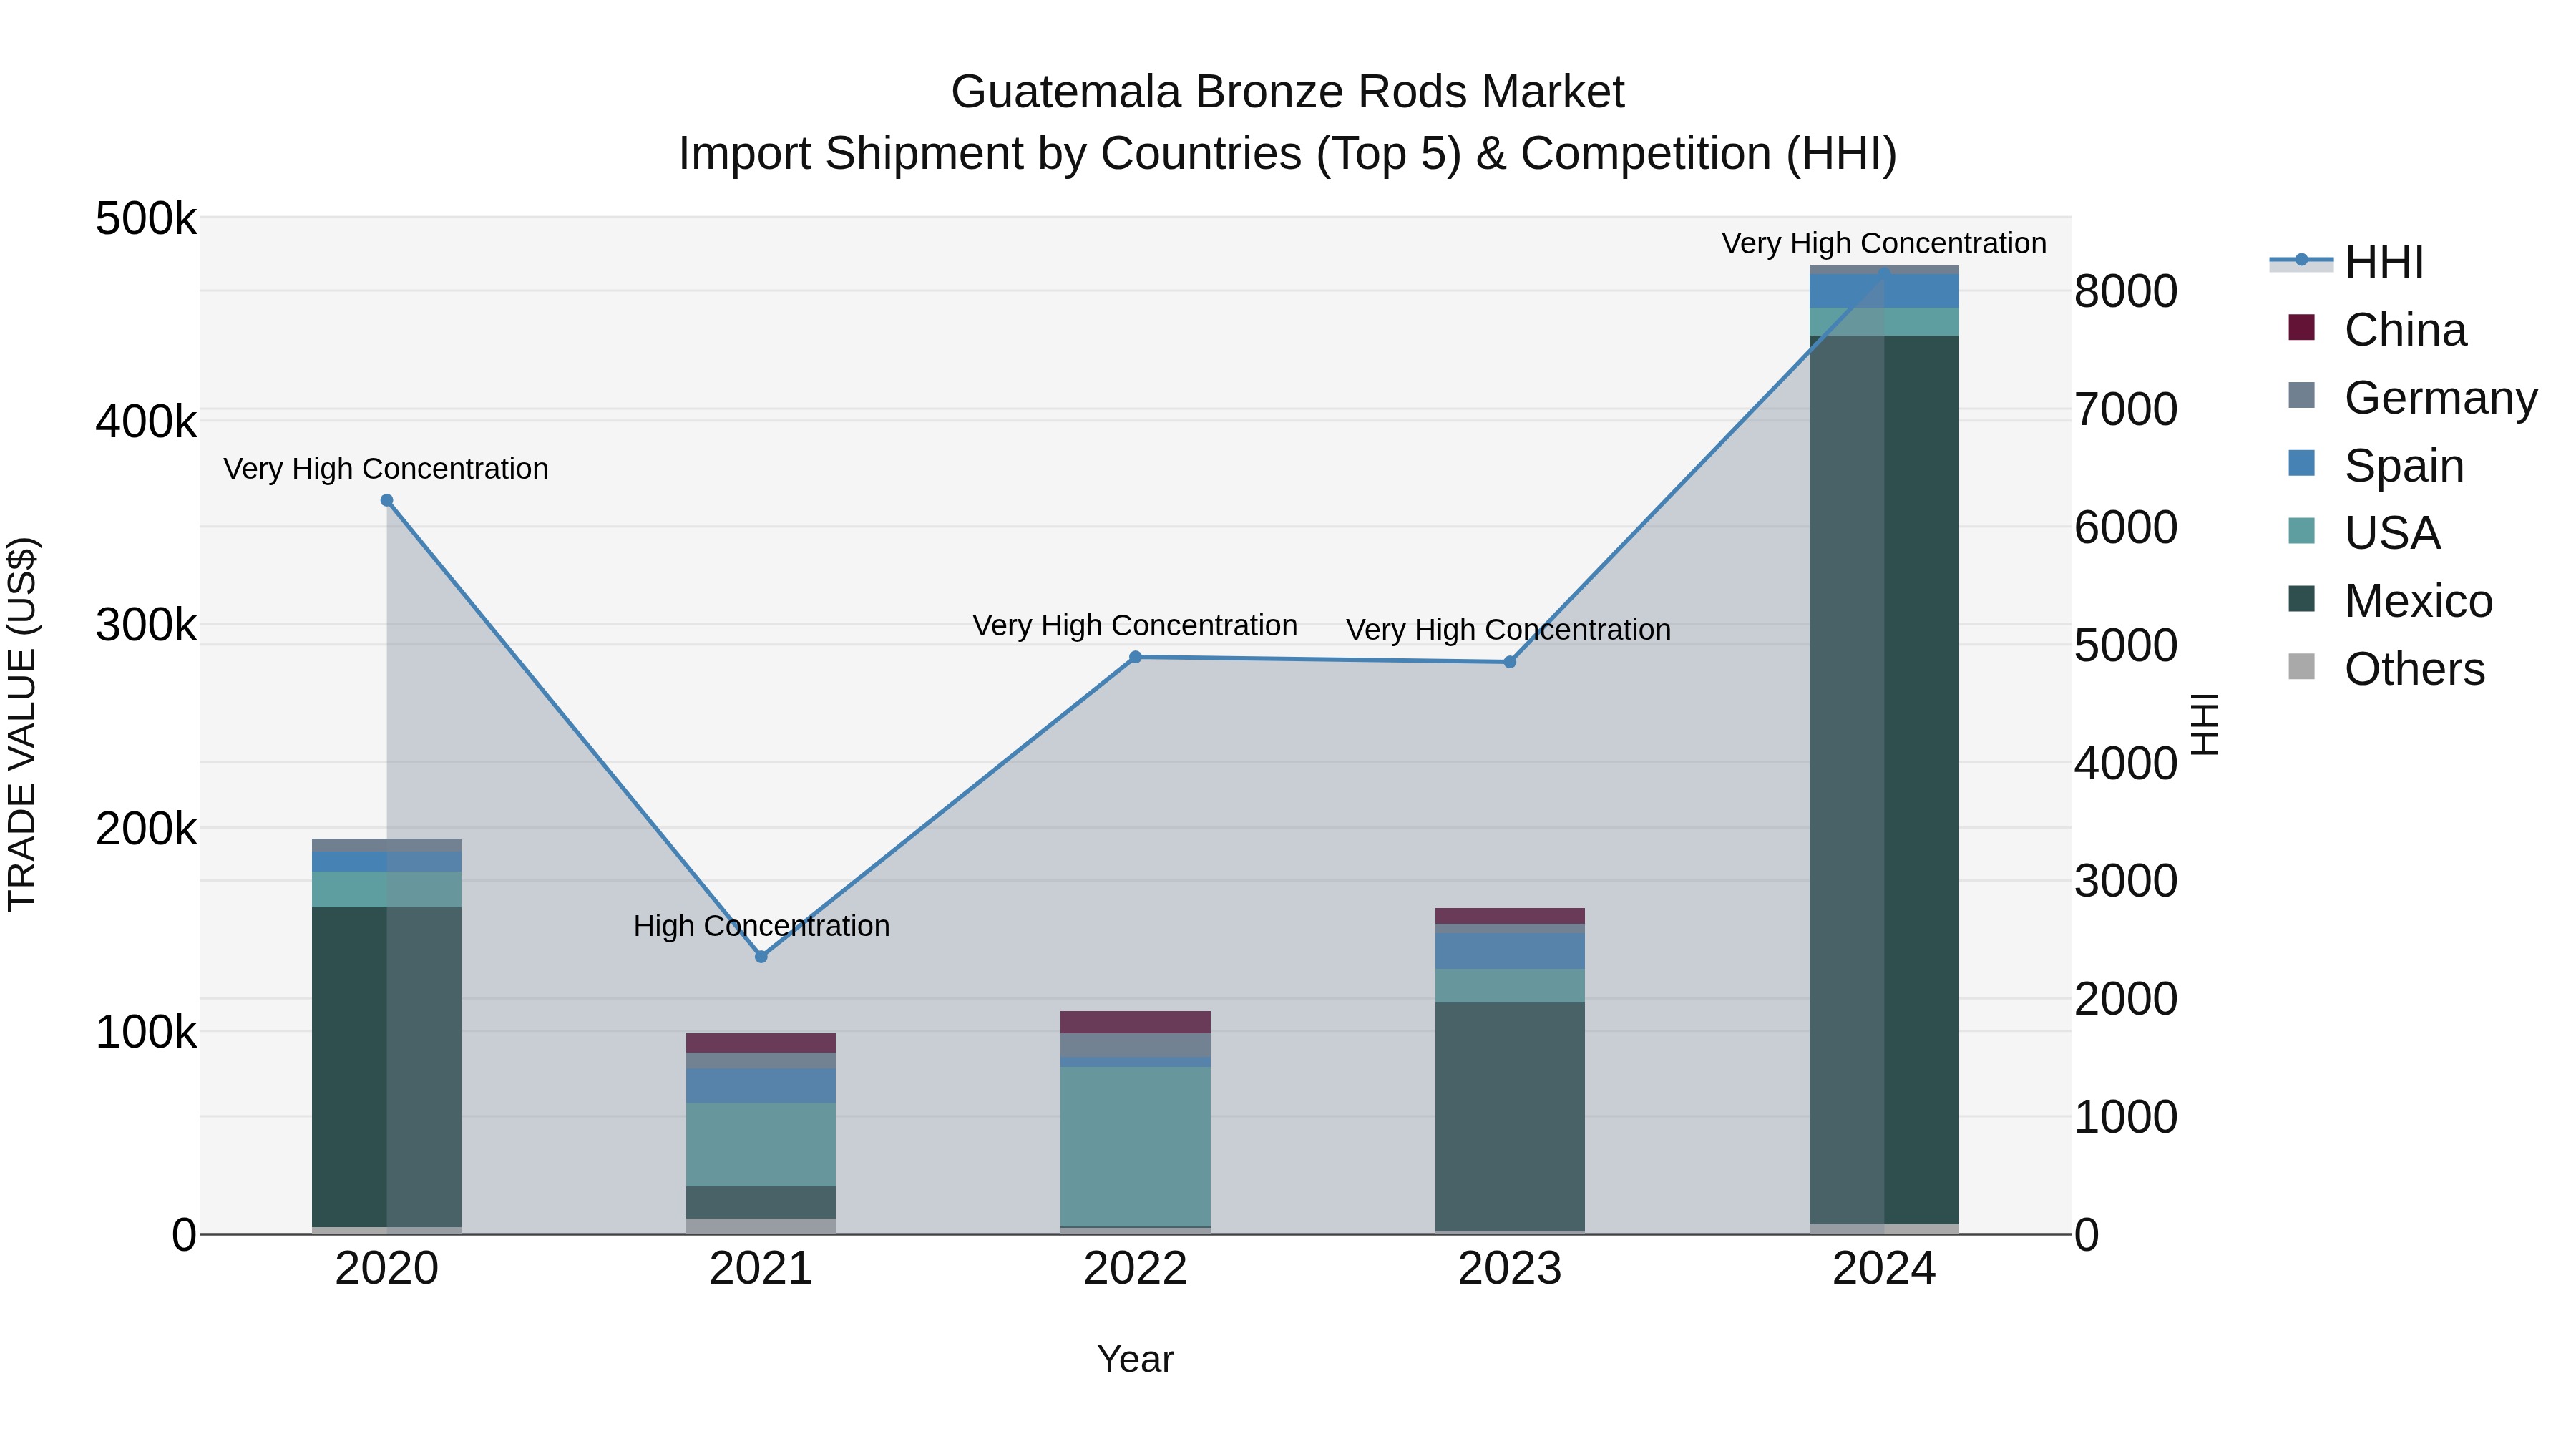Toggle the Mexico legend entry
The height and width of the screenshot is (1449, 2576).
click(2390, 601)
